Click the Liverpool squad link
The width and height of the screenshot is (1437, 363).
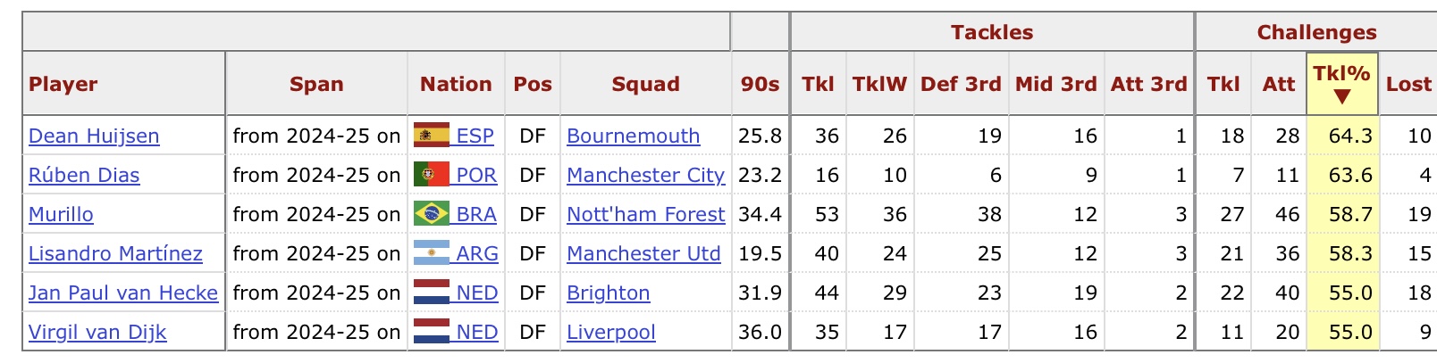coord(610,332)
